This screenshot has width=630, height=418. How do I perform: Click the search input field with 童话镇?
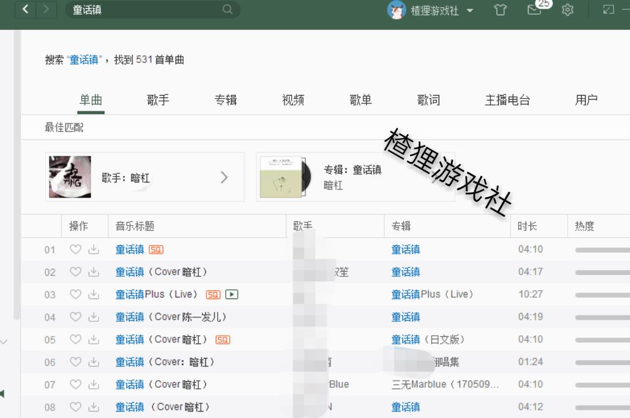click(146, 9)
